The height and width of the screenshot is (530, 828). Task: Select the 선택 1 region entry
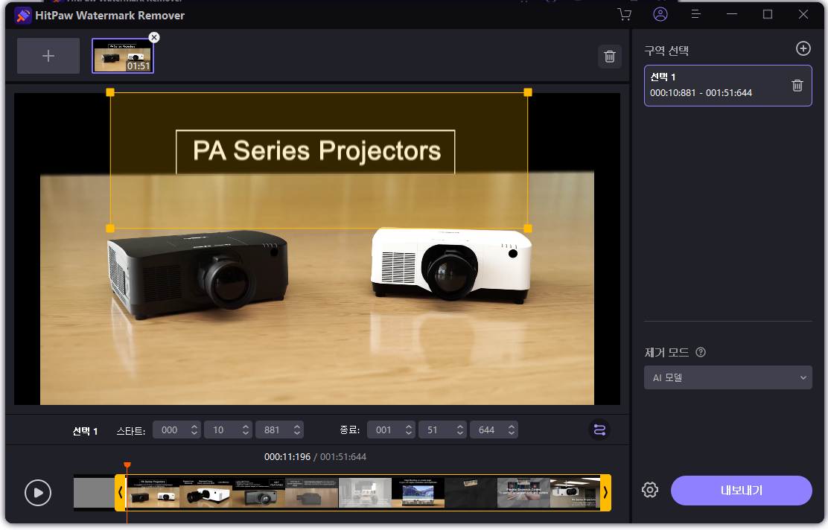tap(727, 86)
